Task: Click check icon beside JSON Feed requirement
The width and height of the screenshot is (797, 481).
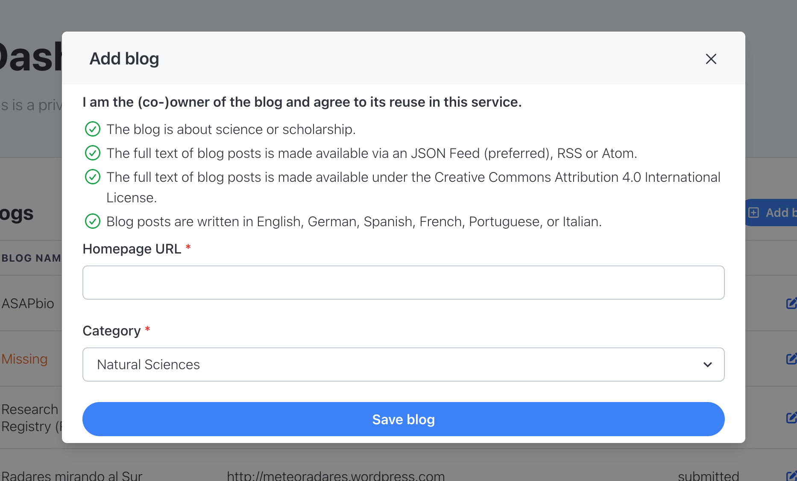Action: [93, 153]
